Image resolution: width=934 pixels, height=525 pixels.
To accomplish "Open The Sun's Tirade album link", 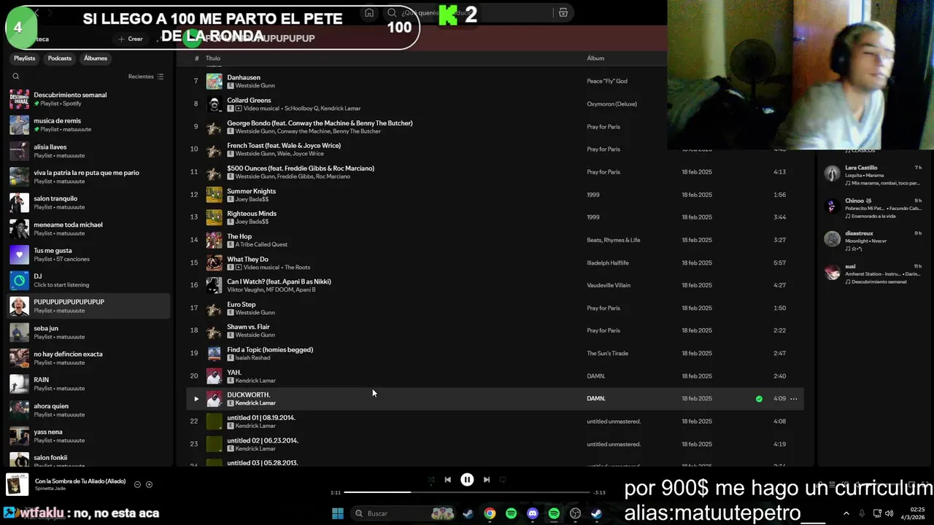I will [x=607, y=354].
